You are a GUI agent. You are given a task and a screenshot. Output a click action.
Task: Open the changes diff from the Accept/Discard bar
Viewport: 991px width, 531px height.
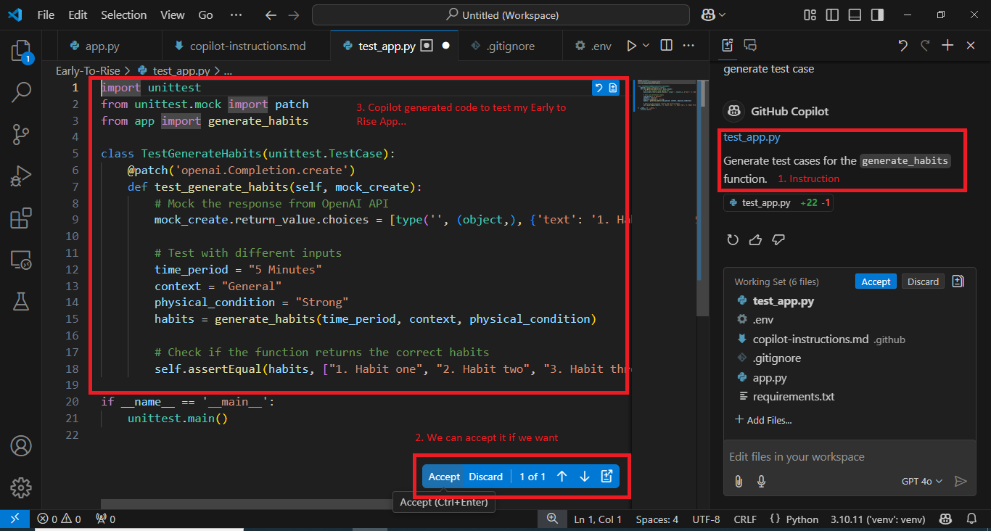[607, 477]
